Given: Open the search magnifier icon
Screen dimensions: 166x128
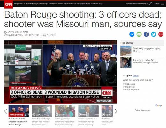Looking at the screenshot, I should pos(151,4).
